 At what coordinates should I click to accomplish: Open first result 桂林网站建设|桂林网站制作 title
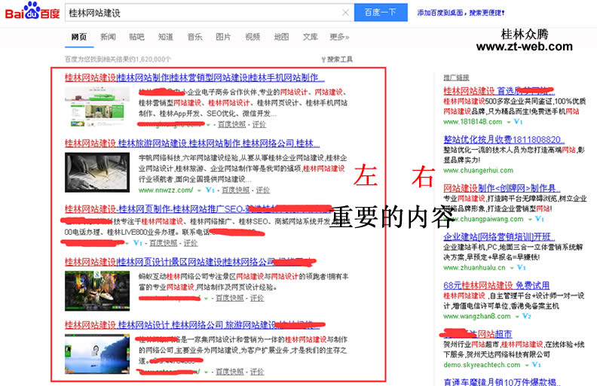(194, 78)
